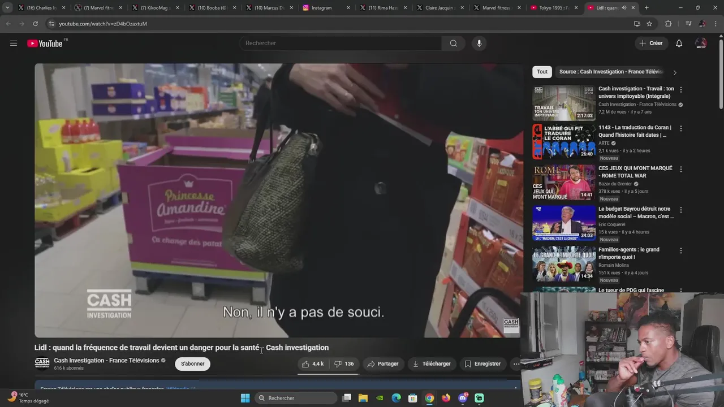Image resolution: width=724 pixels, height=407 pixels.
Task: Open the account avatar menu
Action: (x=701, y=44)
